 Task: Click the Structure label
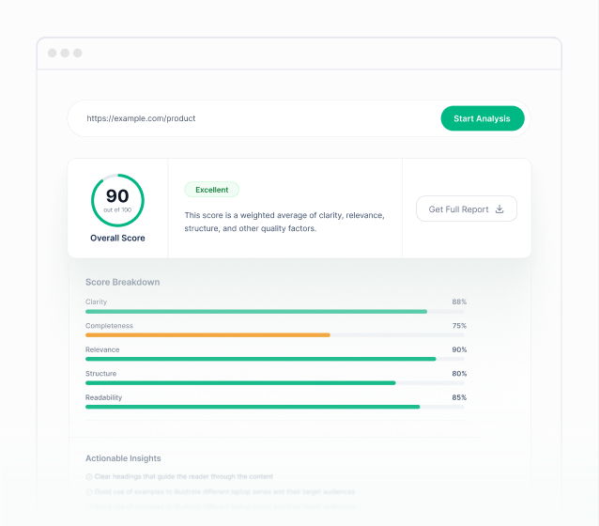pos(100,374)
